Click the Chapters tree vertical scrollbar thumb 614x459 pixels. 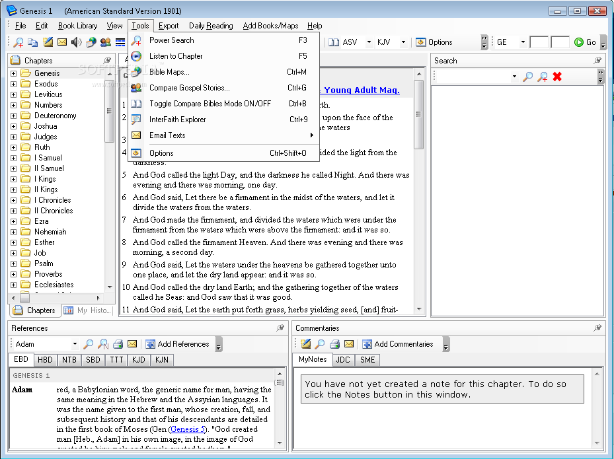click(110, 111)
